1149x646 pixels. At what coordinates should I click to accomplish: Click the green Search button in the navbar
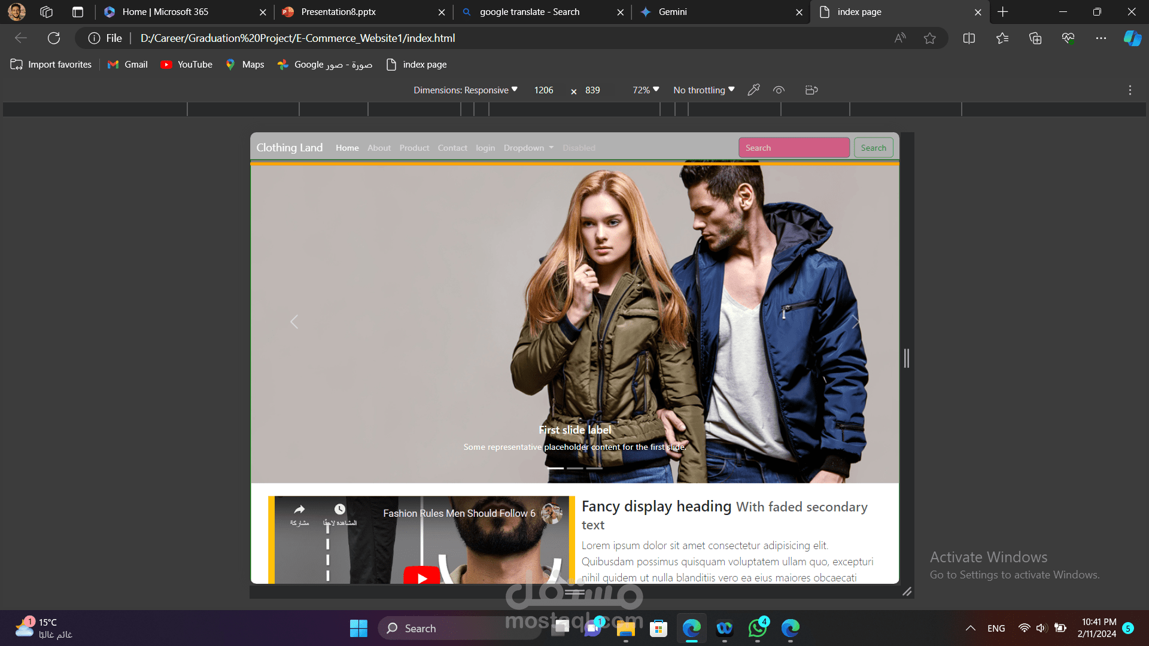[873, 148]
